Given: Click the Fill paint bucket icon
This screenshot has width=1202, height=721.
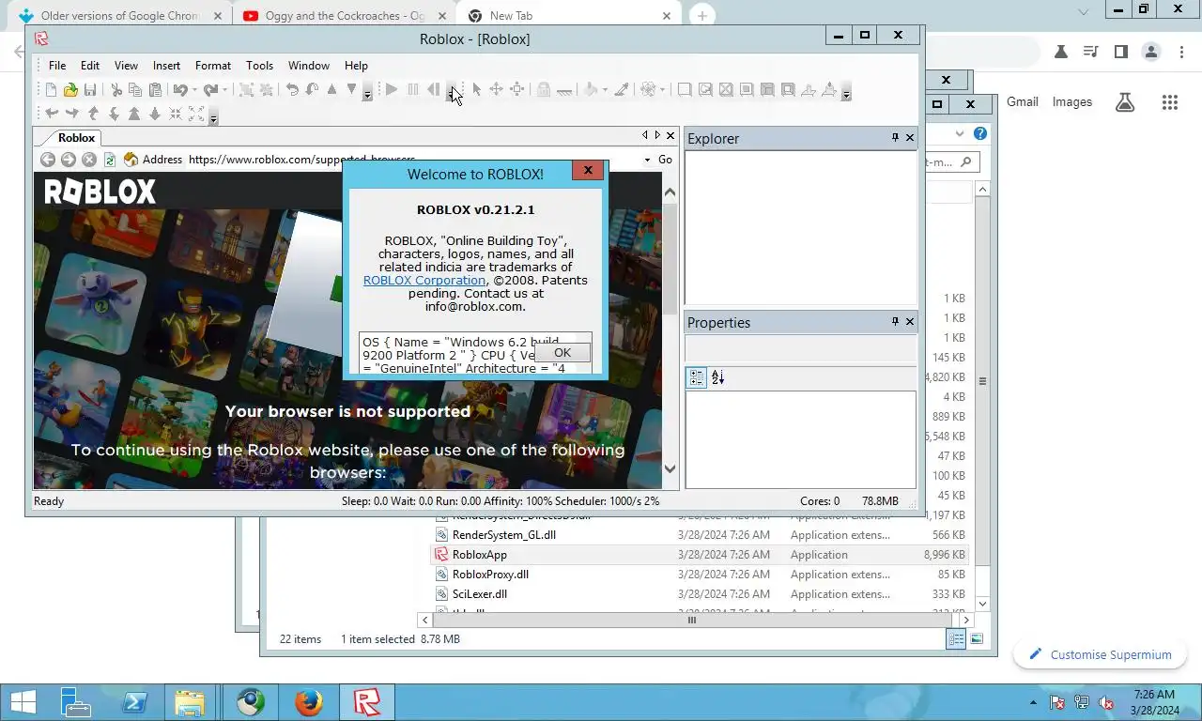Looking at the screenshot, I should (x=591, y=90).
